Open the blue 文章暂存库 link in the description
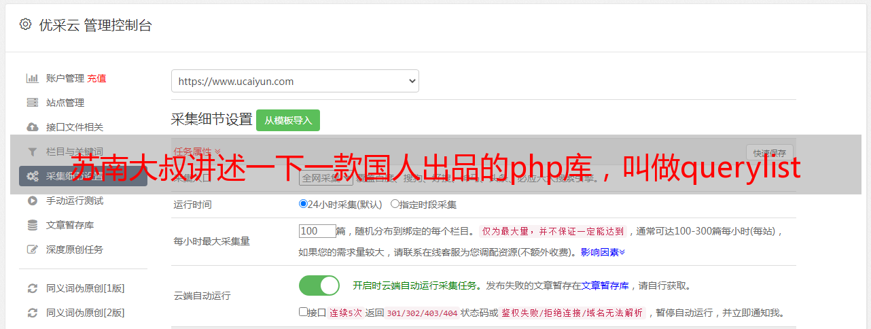This screenshot has width=871, height=329. point(605,285)
